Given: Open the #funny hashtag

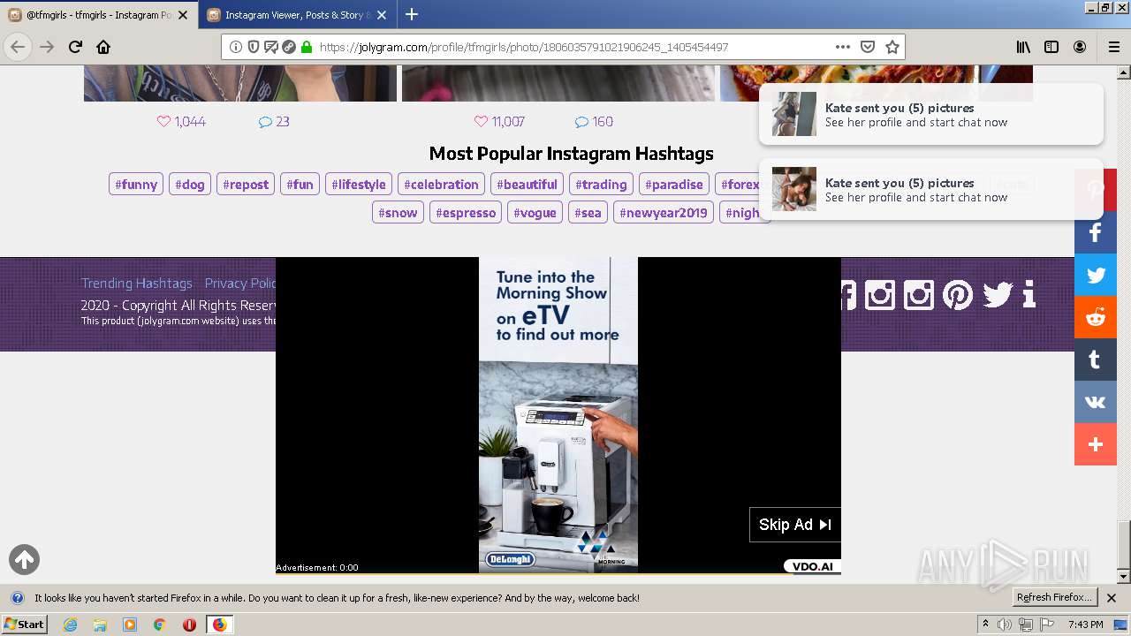Looking at the screenshot, I should [x=136, y=185].
